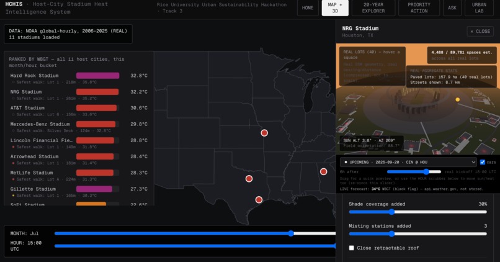The width and height of the screenshot is (500, 262).
Task: Select Lincoln Financial Field row
Action: click(79, 143)
